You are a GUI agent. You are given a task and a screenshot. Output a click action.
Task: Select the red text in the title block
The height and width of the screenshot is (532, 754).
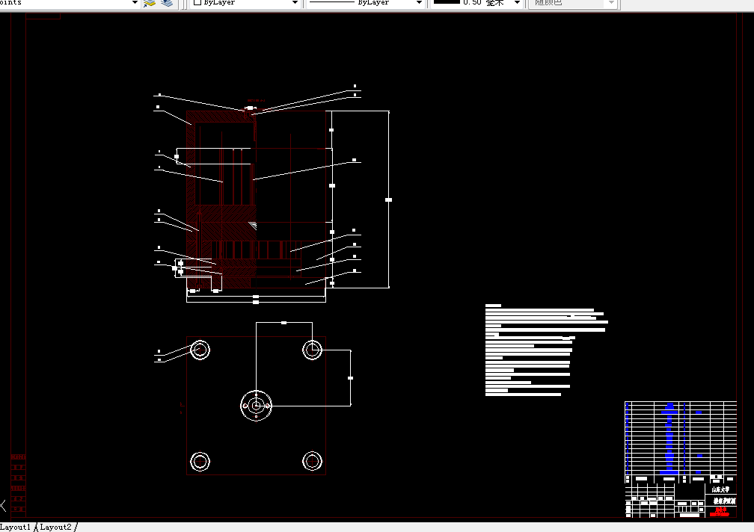(720, 512)
